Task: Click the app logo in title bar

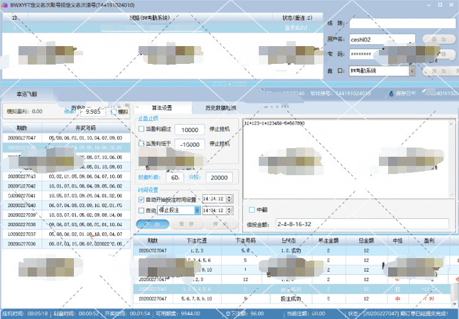Action: click(x=4, y=5)
